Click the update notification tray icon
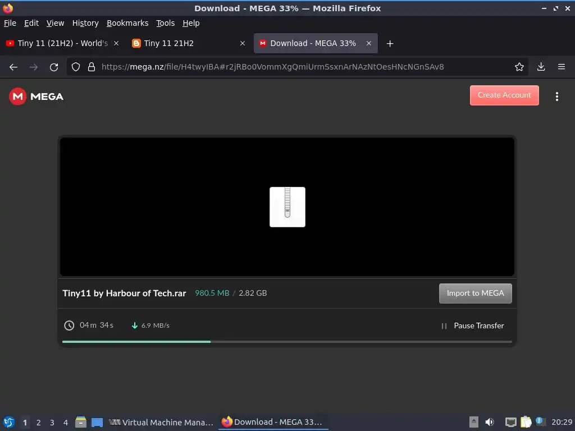 [540, 421]
